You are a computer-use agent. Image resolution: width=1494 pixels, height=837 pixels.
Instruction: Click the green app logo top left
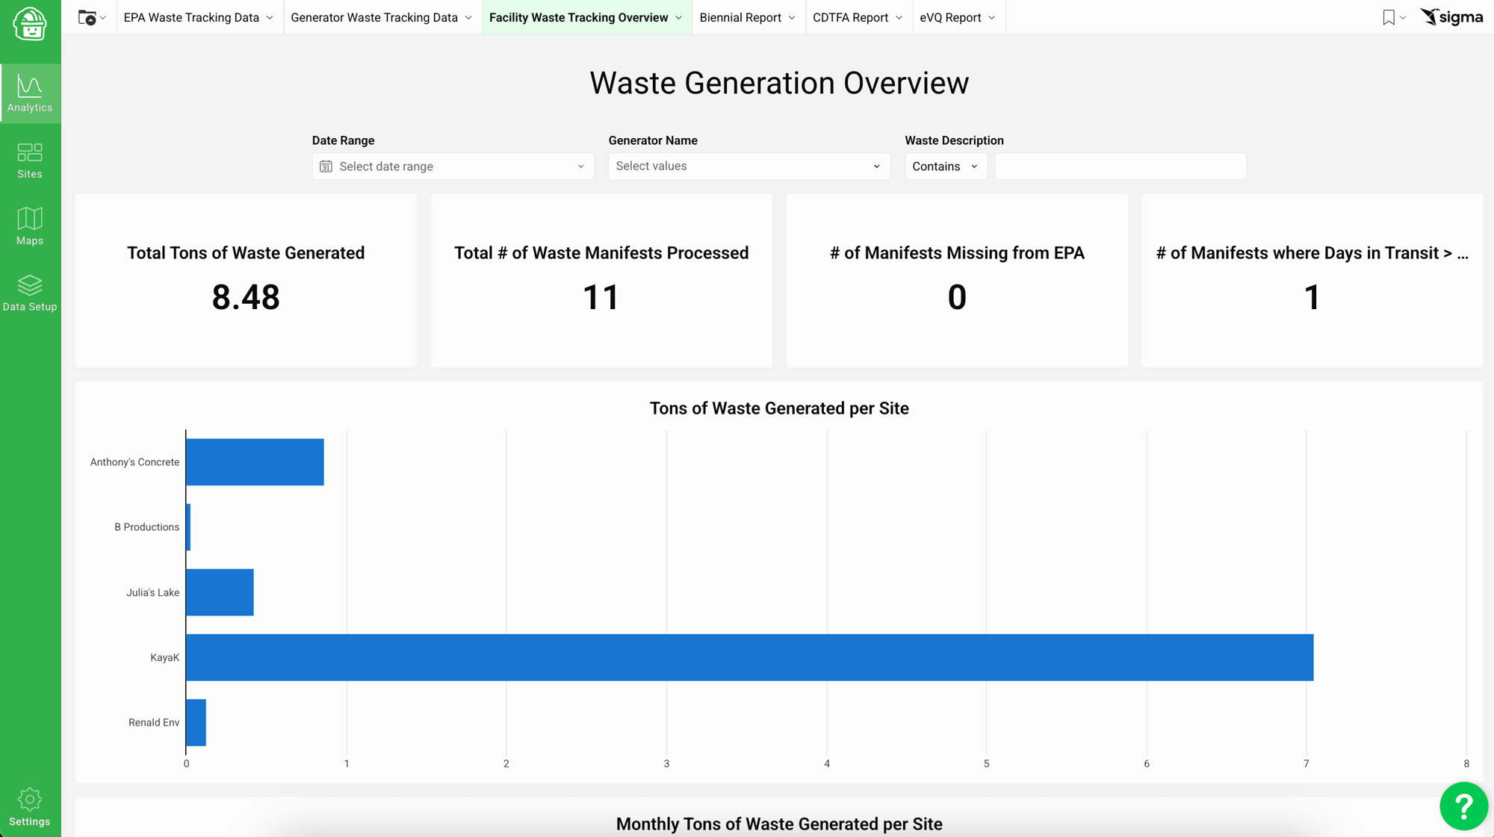point(30,26)
